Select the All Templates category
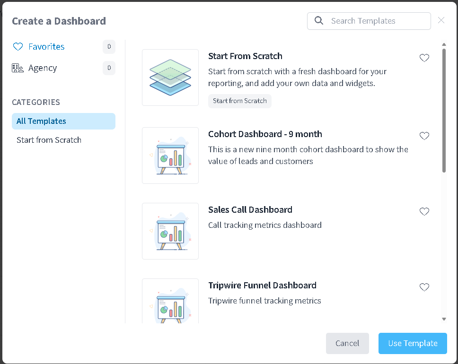This screenshot has width=458, height=364. tap(63, 121)
